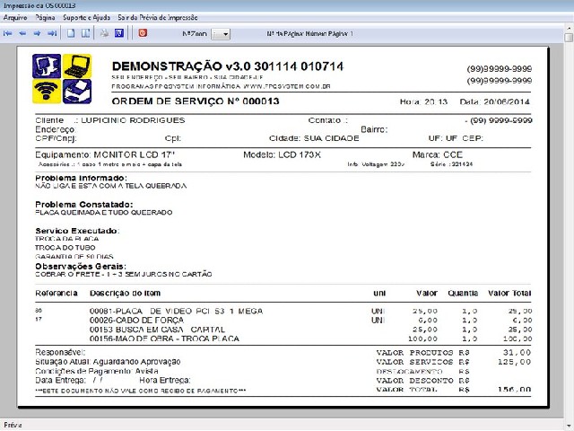Click the Valor Total amount 156,00
The image size is (574, 431).
click(x=518, y=390)
